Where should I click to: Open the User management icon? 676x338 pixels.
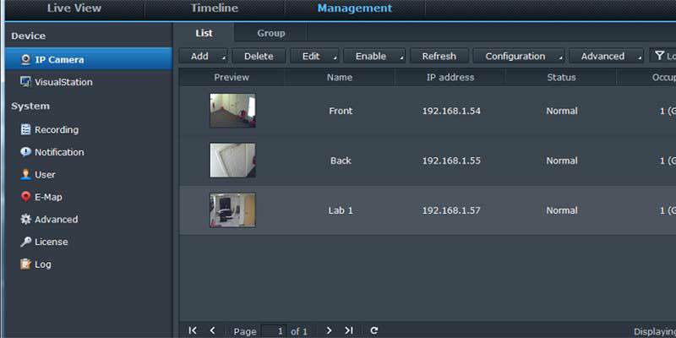click(x=26, y=175)
